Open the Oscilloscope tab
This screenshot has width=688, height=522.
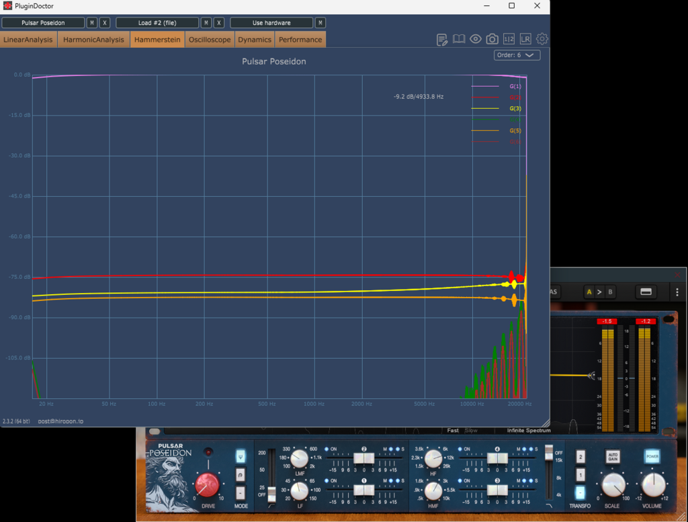[210, 40]
